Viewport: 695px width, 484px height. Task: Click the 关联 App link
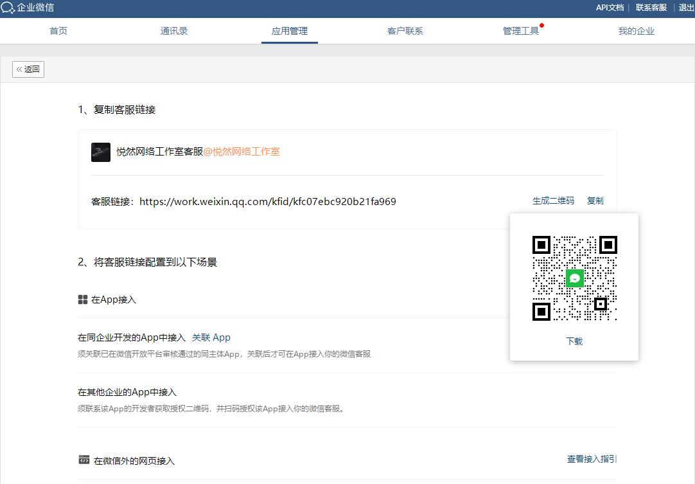click(211, 337)
